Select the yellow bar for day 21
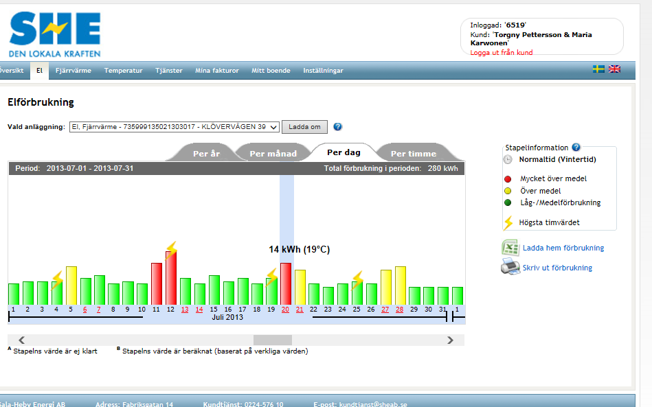 (x=300, y=288)
